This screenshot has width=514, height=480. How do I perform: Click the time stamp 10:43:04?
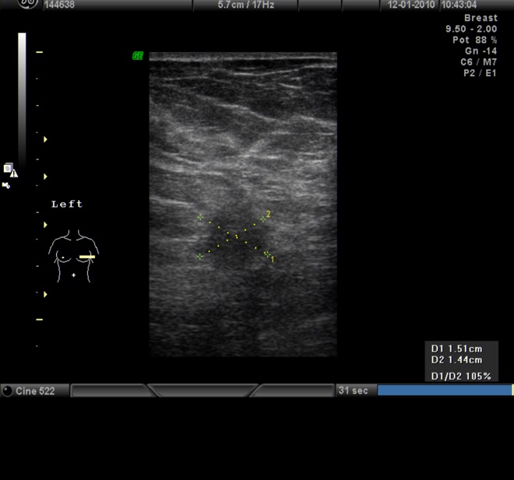click(x=459, y=5)
